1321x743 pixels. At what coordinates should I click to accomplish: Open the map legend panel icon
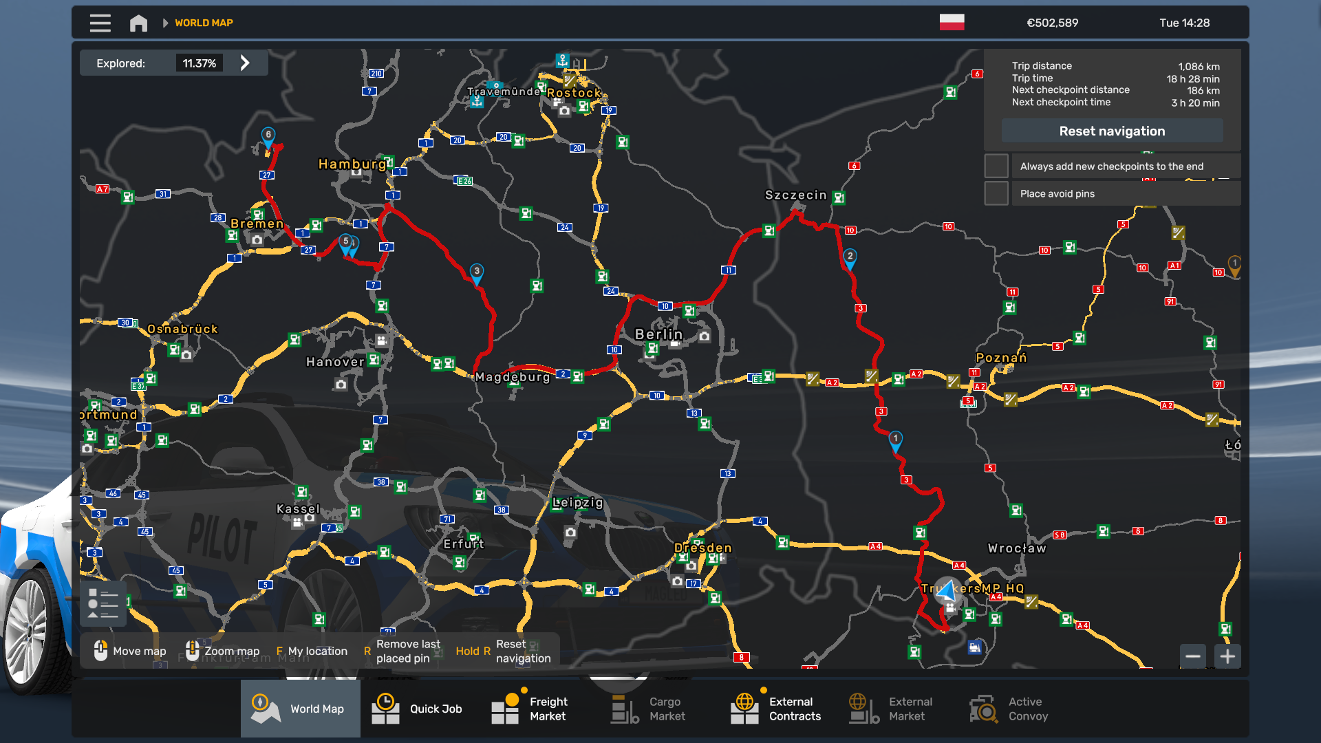coord(103,603)
